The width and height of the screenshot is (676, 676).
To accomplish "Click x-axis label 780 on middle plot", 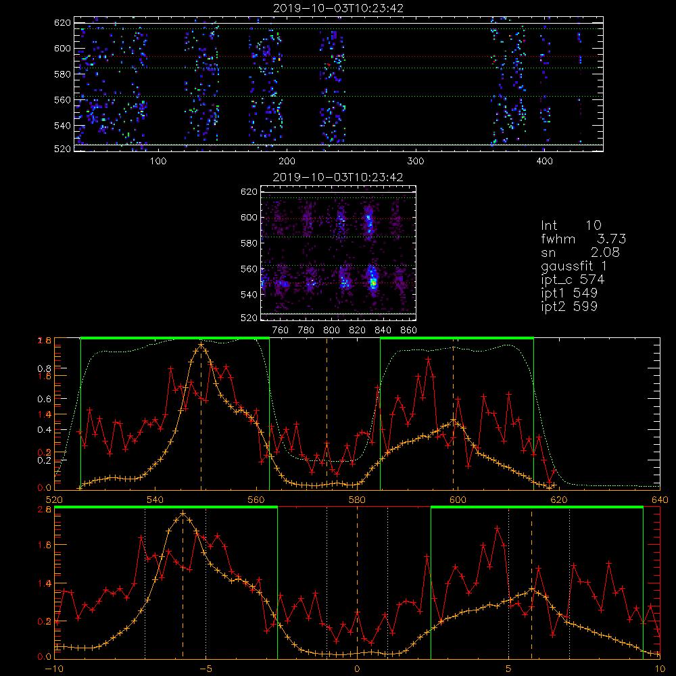I will (306, 331).
